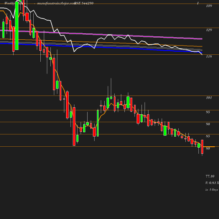The width and height of the screenshot is (219, 219).
Task: Click the 80 price axis label
Action: [208, 148]
